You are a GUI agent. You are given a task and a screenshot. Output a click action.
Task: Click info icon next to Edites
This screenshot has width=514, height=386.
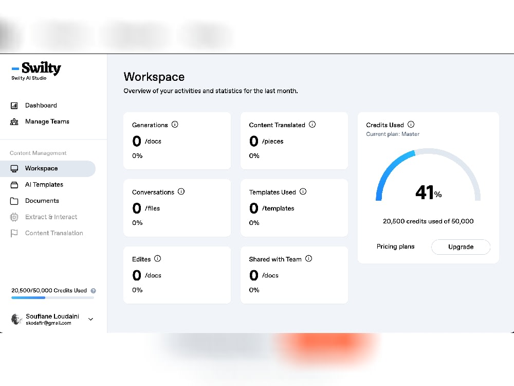(x=157, y=258)
